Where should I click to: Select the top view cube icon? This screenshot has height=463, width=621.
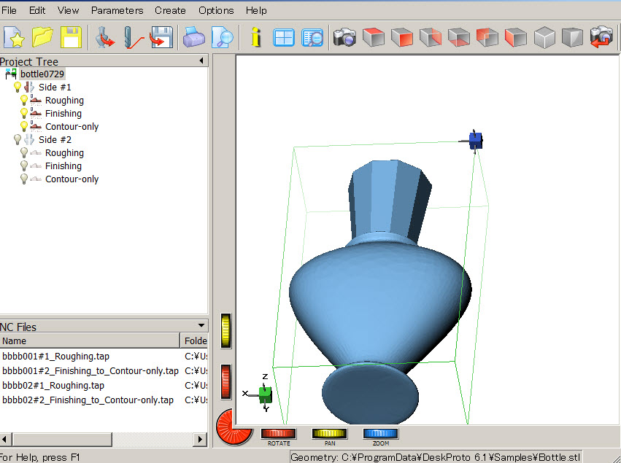pyautogui.click(x=374, y=37)
